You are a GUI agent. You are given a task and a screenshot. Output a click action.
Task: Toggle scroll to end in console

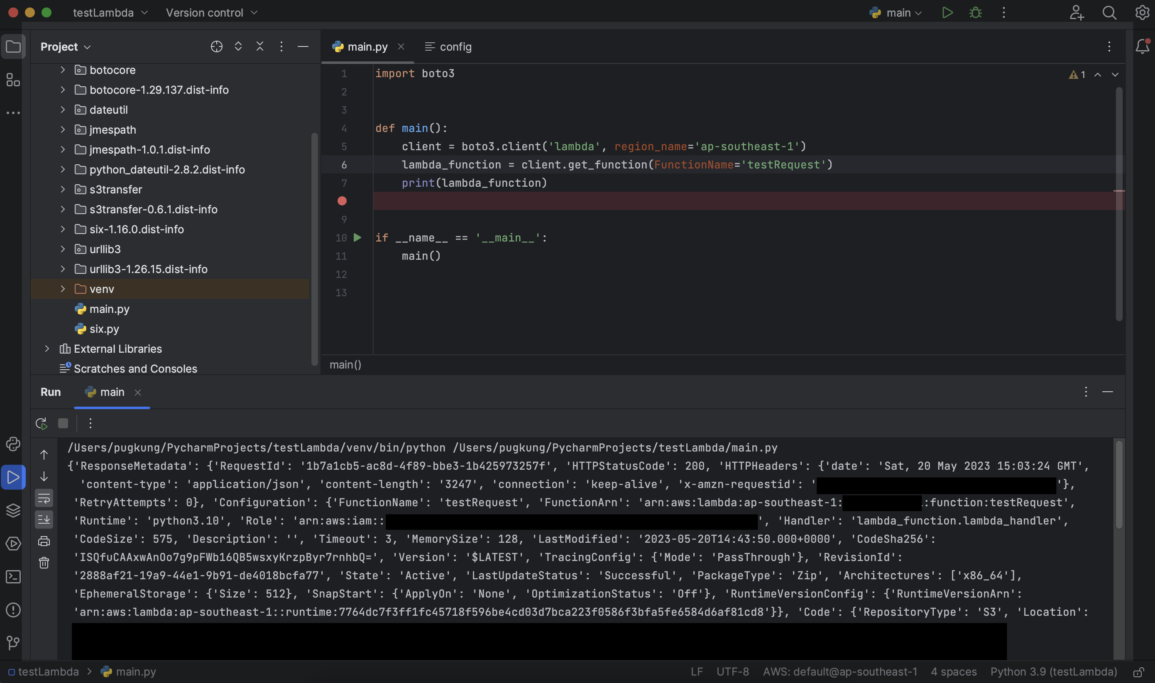pyautogui.click(x=44, y=519)
